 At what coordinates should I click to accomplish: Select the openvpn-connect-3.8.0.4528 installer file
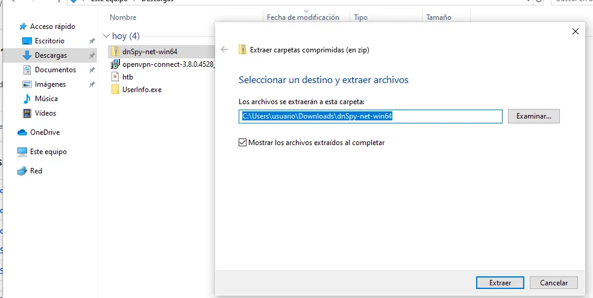pos(169,64)
